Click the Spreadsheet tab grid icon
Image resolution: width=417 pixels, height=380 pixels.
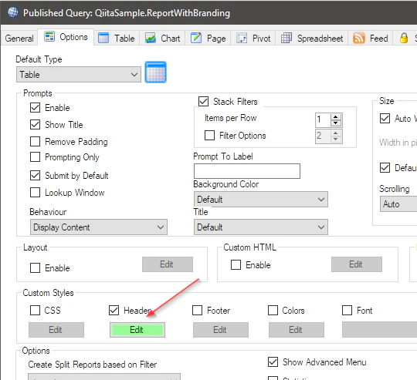[286, 38]
